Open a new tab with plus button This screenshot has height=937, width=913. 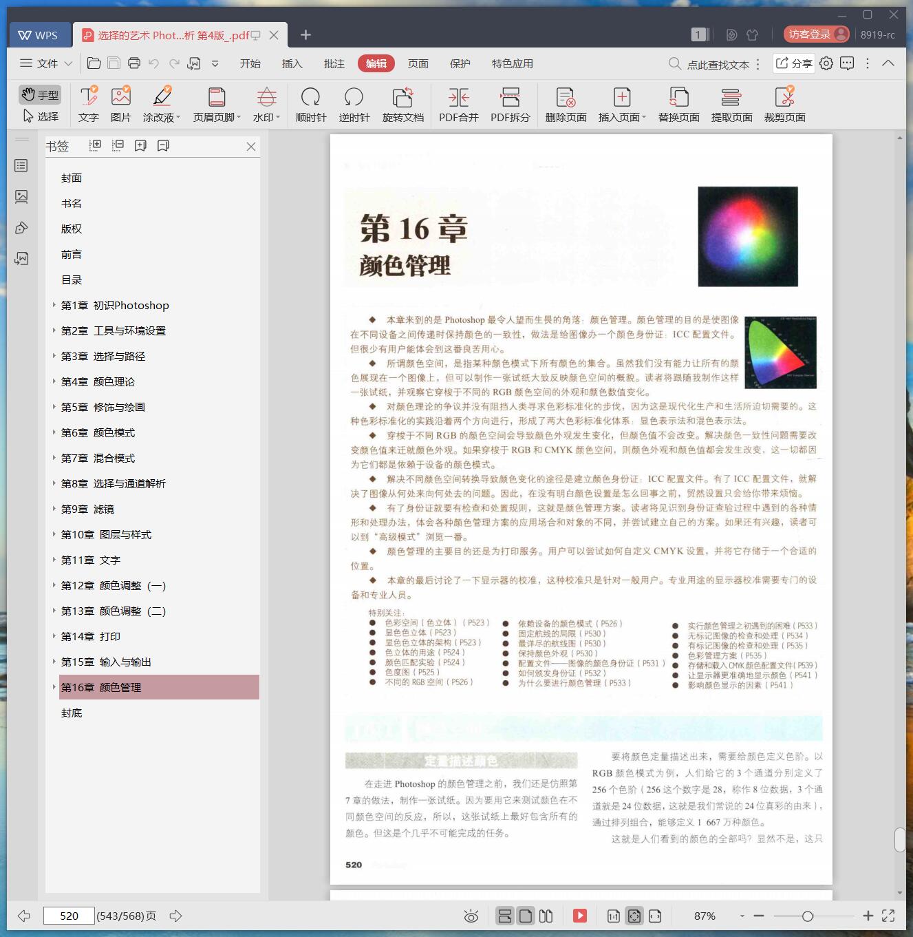(306, 35)
